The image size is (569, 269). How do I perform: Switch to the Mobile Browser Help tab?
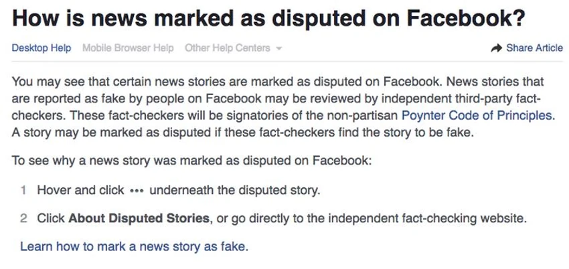pyautogui.click(x=128, y=48)
